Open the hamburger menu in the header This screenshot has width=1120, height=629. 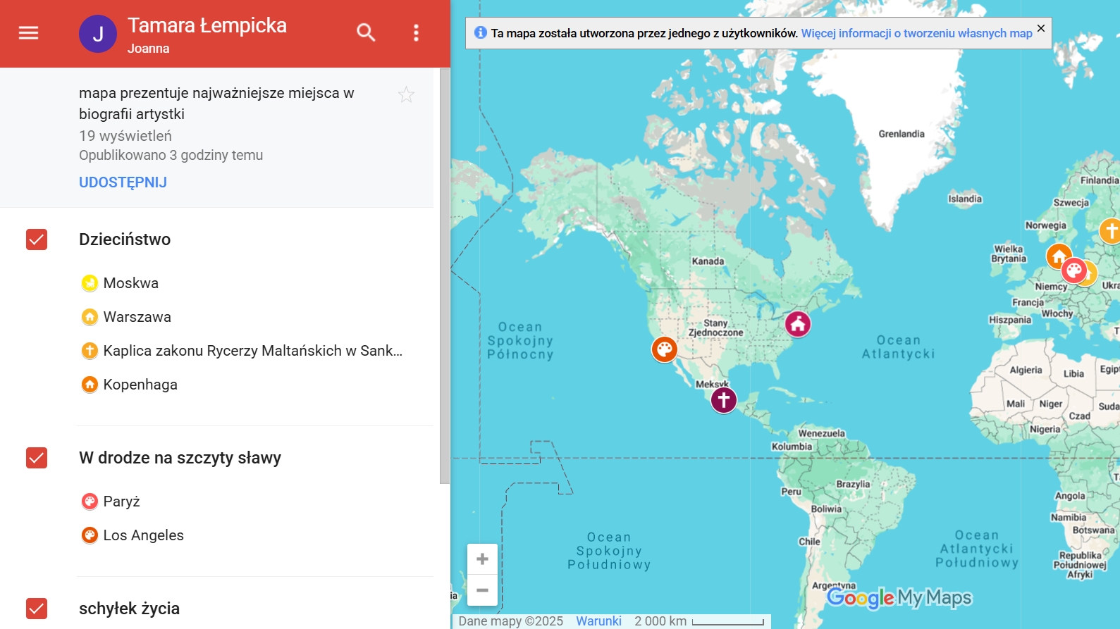click(x=28, y=33)
